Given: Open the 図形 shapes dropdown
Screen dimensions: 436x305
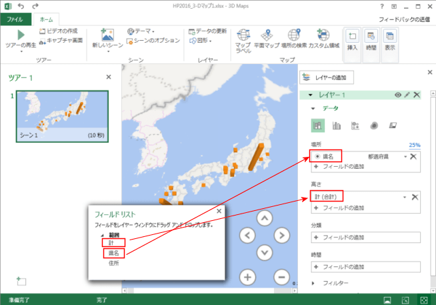Looking at the screenshot, I should (200, 41).
